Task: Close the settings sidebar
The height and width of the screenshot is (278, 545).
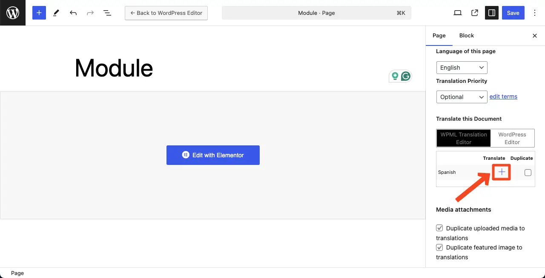Action: point(535,36)
